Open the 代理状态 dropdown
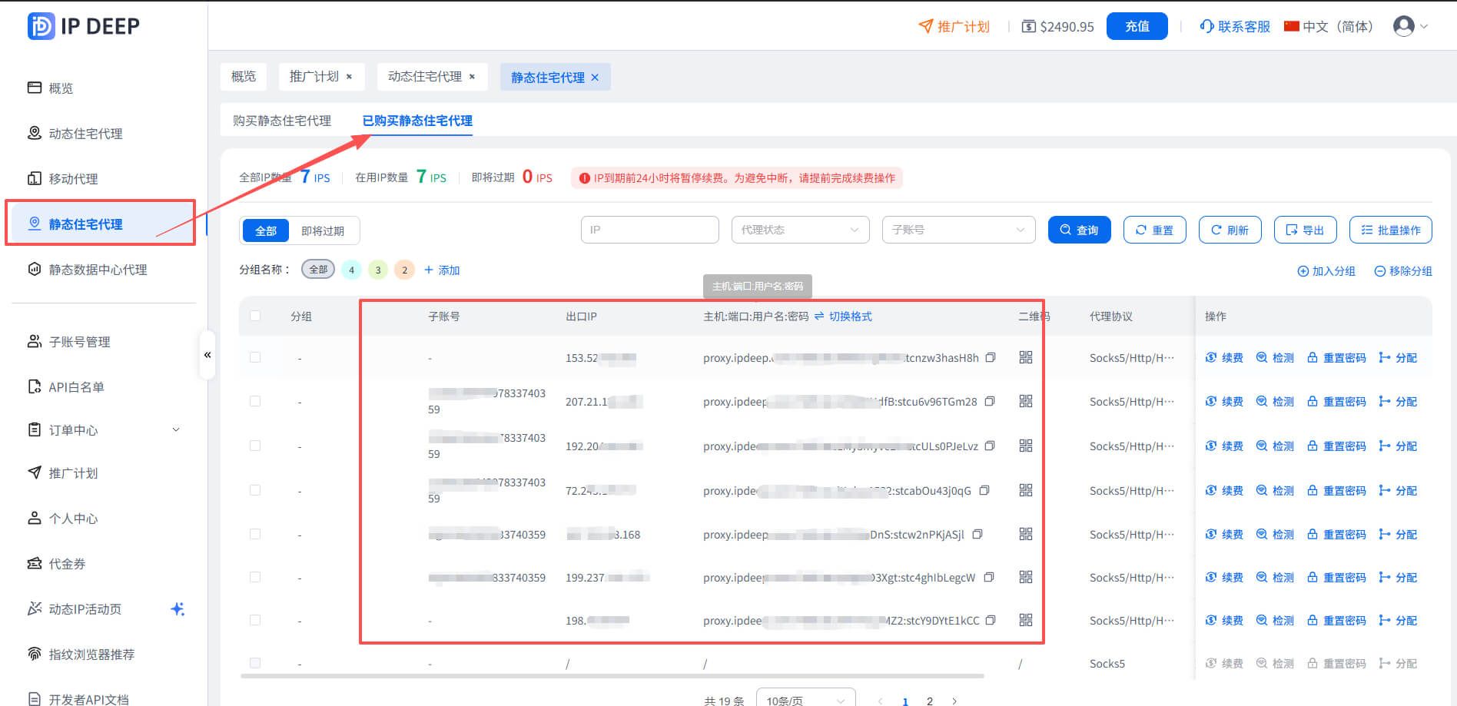1457x706 pixels. [x=800, y=230]
